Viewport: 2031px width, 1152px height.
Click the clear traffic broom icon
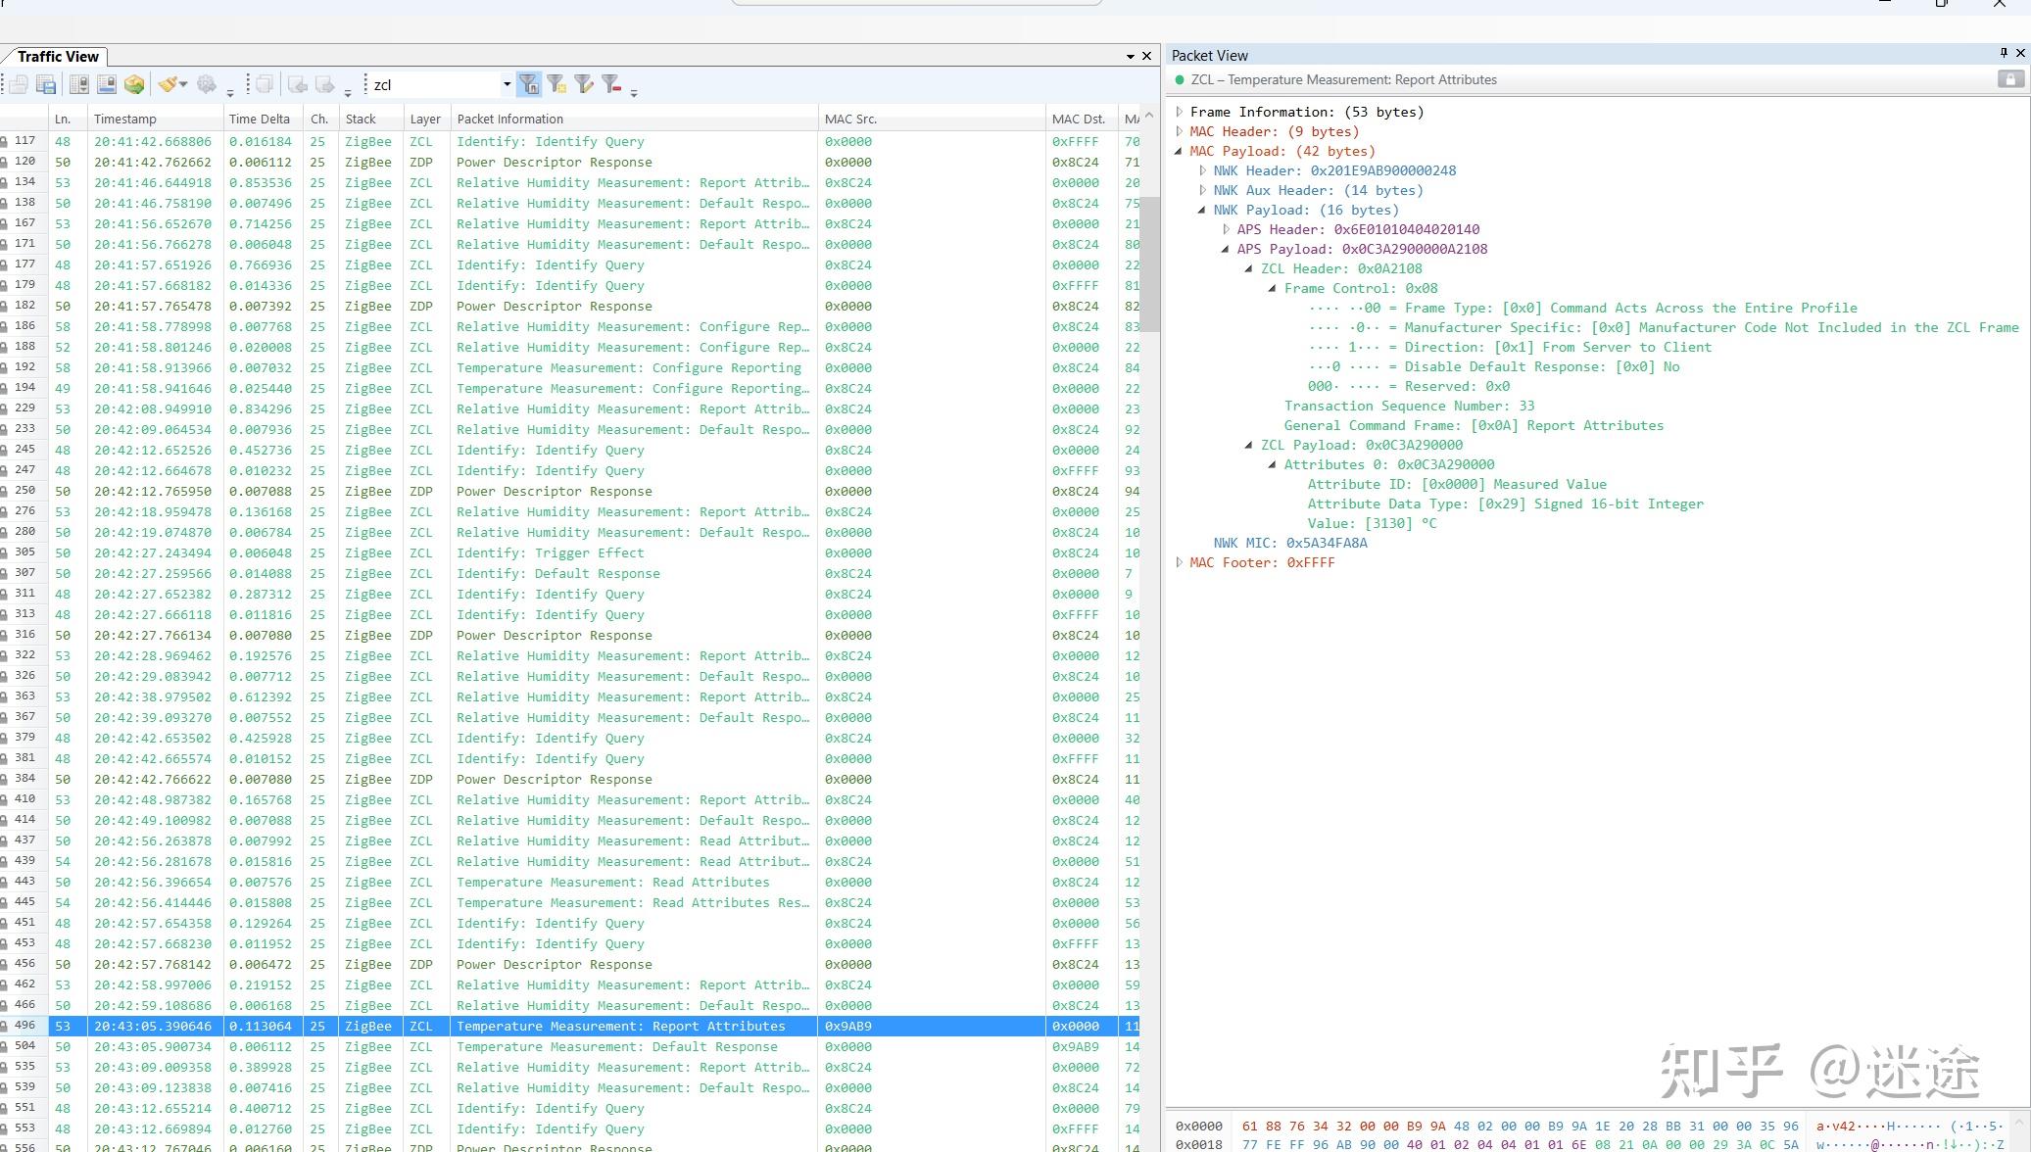[x=169, y=85]
